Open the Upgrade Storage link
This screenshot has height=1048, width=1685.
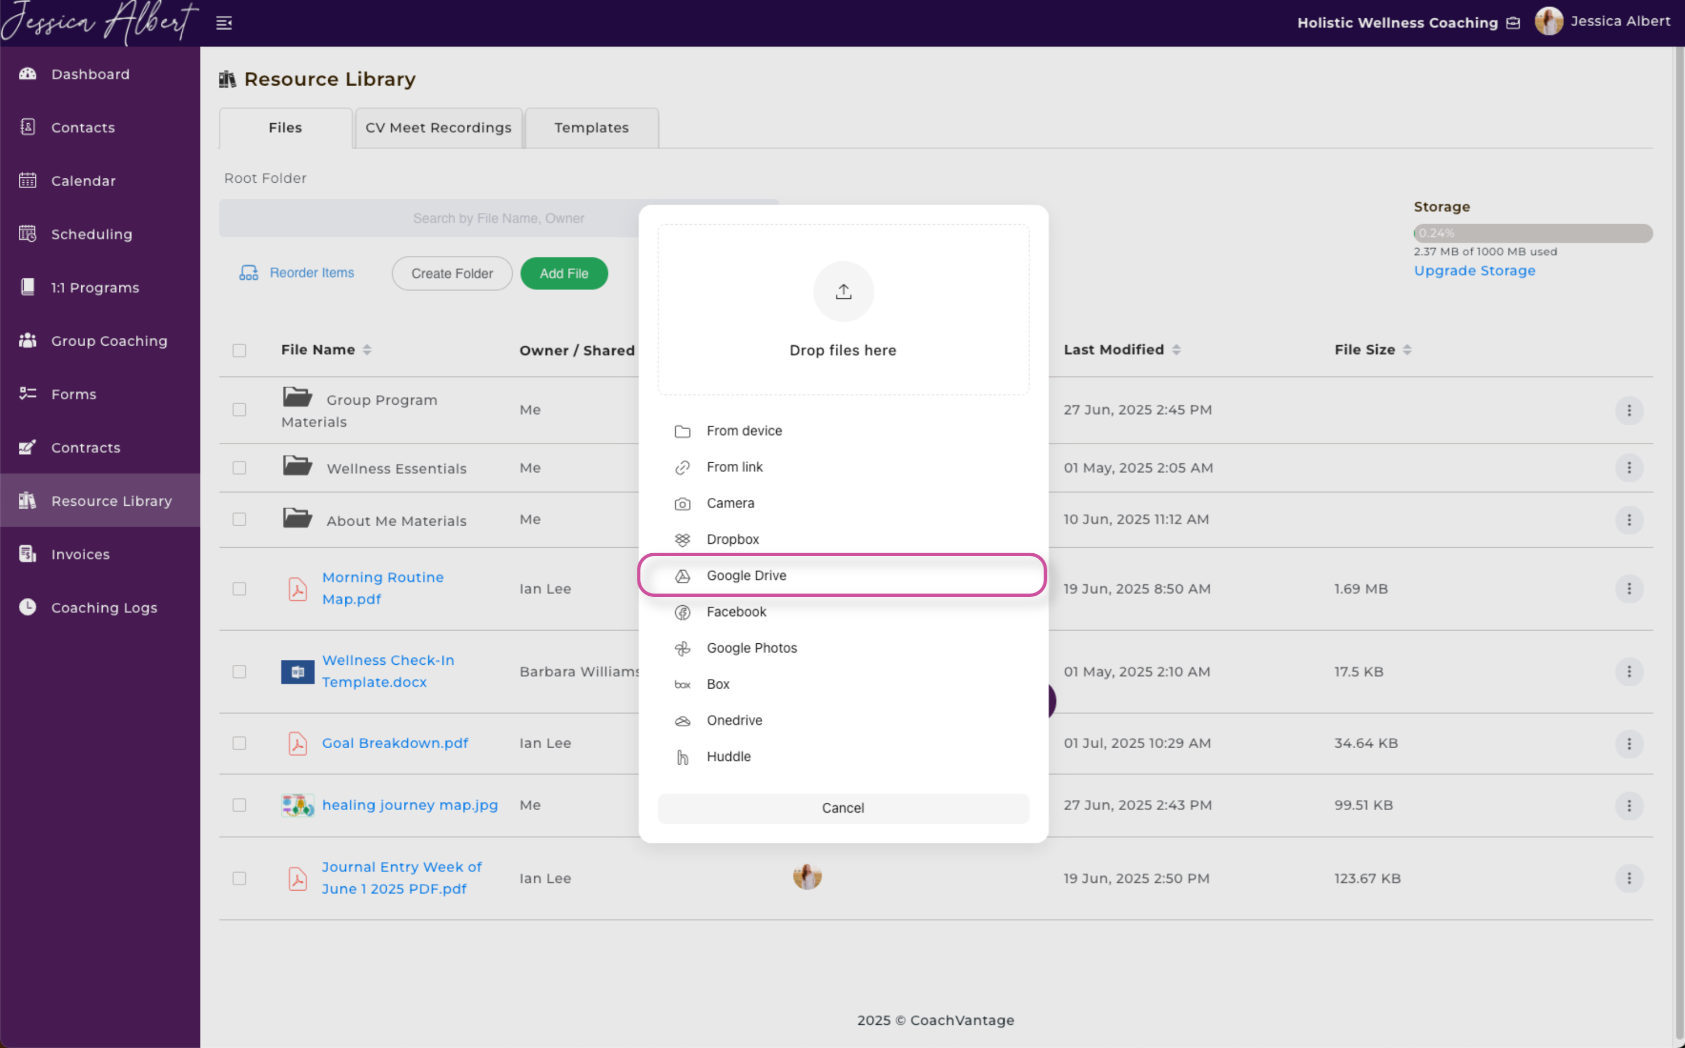click(1474, 271)
